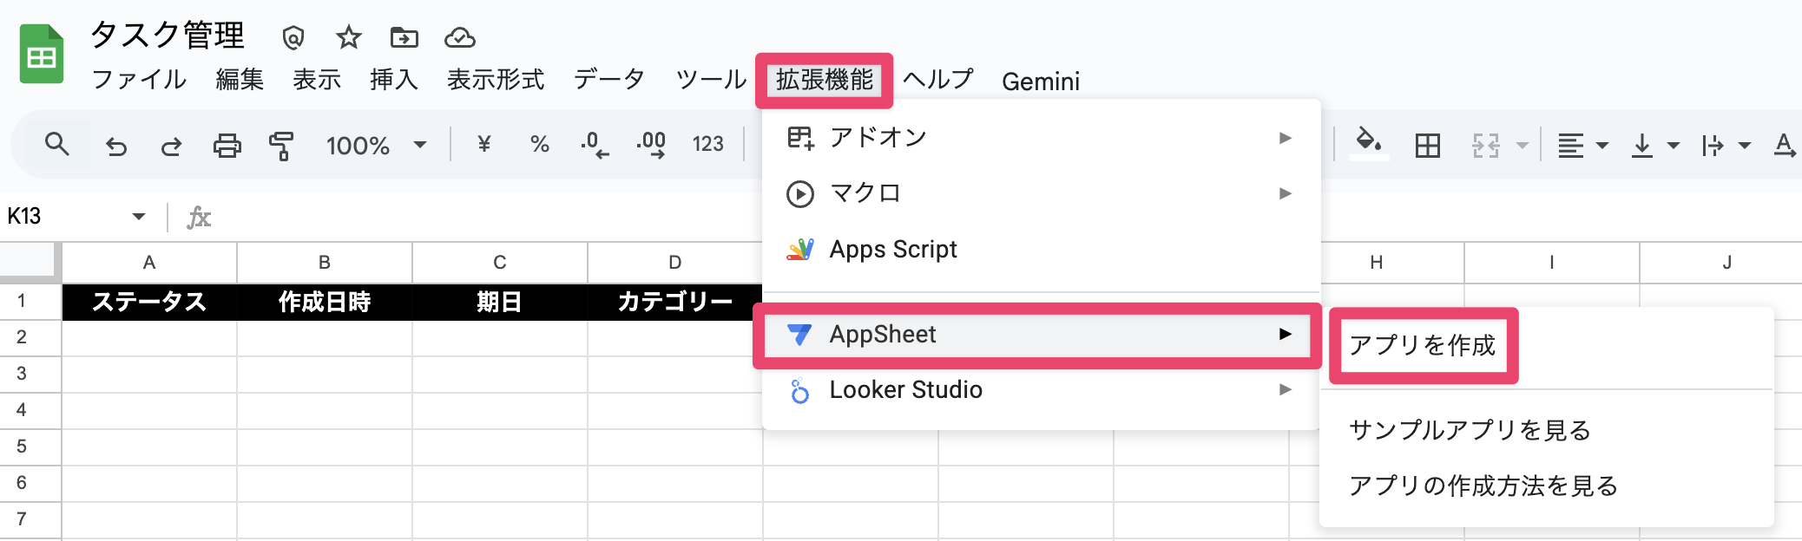Choose Apps Script from the menu
This screenshot has height=541, width=1802.
[892, 250]
